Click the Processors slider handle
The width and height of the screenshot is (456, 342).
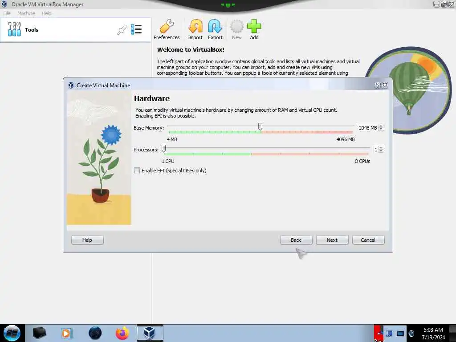164,148
